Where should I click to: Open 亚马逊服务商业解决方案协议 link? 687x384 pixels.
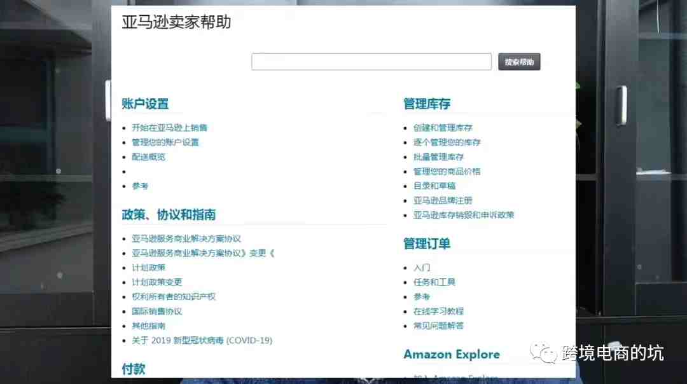[x=186, y=239]
